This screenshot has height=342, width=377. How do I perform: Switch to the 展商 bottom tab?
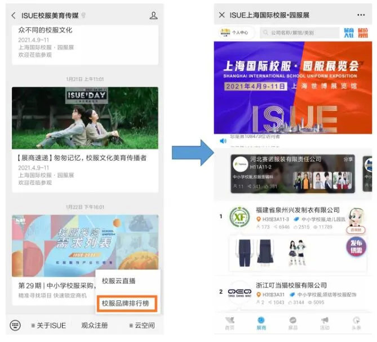[x=261, y=323]
